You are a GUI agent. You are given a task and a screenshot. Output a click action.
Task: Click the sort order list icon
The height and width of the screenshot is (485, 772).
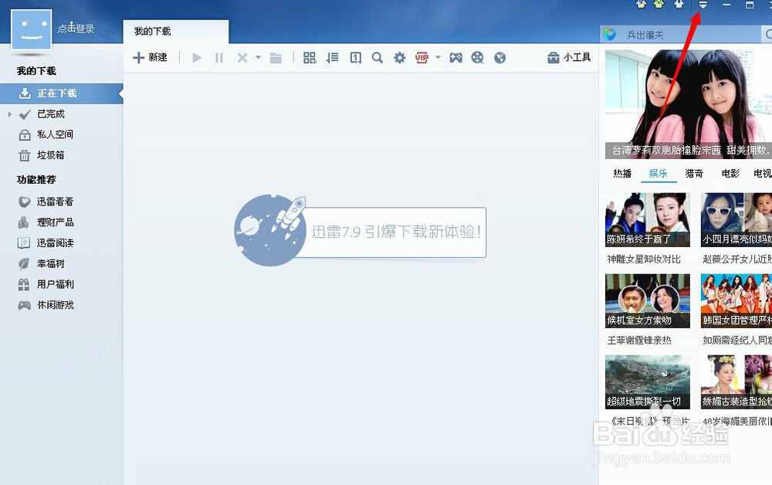click(x=332, y=58)
